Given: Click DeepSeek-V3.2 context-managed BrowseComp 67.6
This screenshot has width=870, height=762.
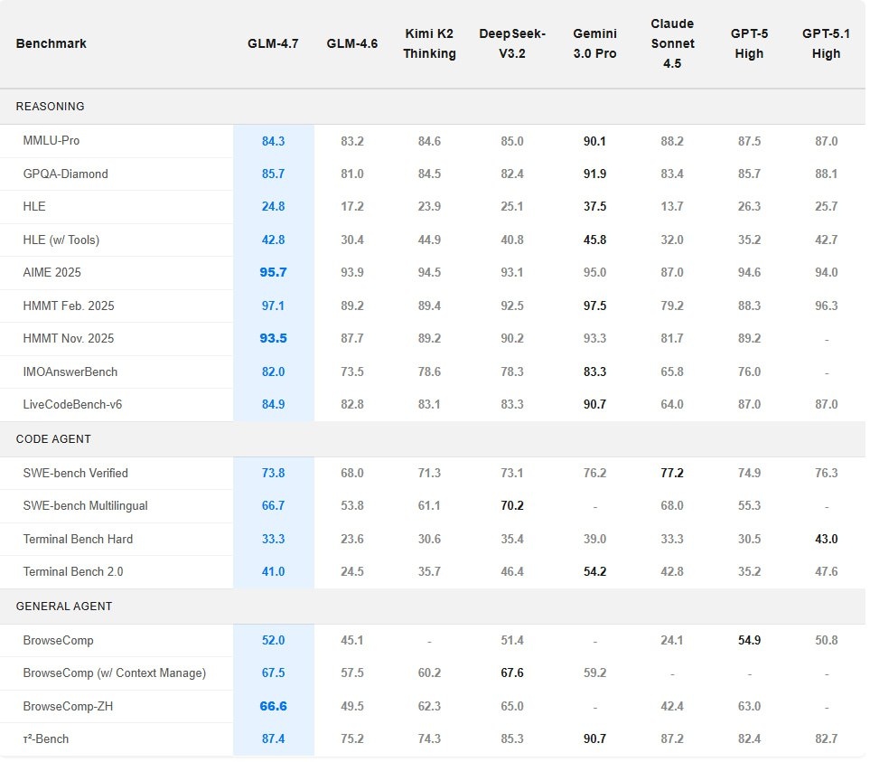Looking at the screenshot, I should point(512,673).
